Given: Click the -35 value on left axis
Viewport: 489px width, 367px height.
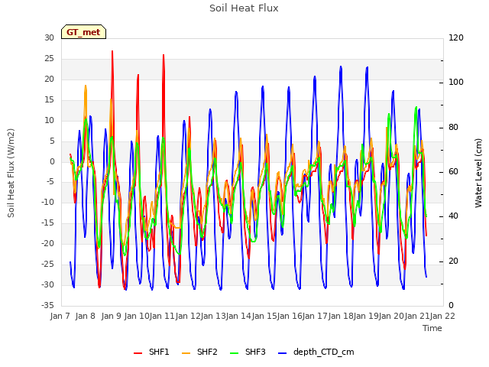Looking at the screenshot, I should tap(47, 305).
